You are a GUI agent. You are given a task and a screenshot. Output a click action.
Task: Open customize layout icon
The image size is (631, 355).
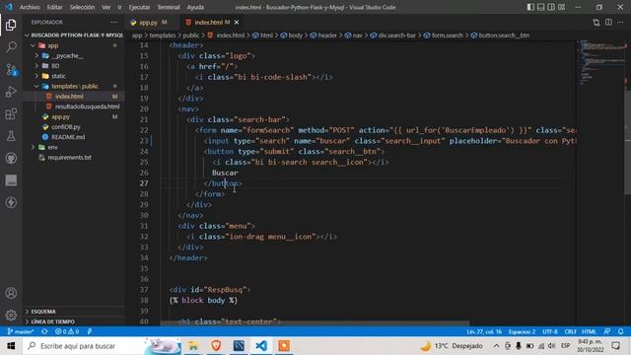[561, 7]
